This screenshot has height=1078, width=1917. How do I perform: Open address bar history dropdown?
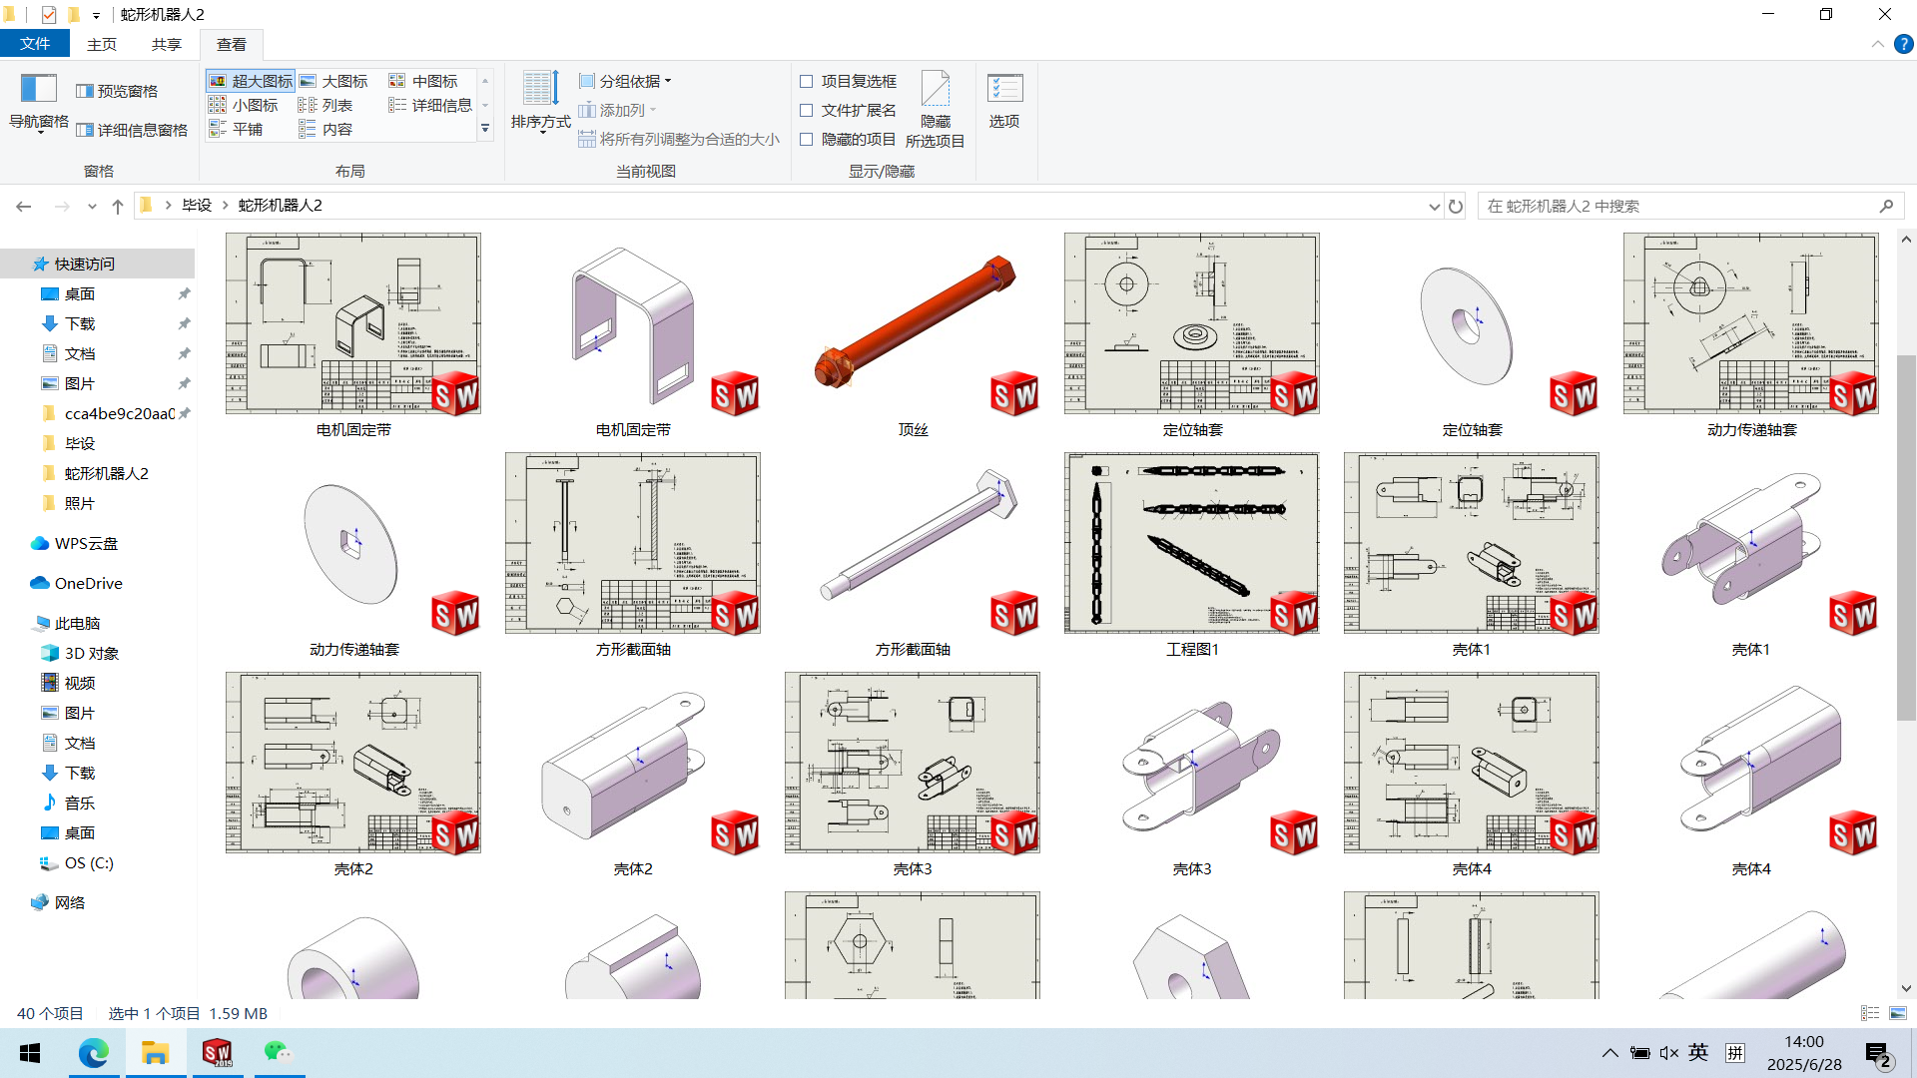tap(1434, 207)
